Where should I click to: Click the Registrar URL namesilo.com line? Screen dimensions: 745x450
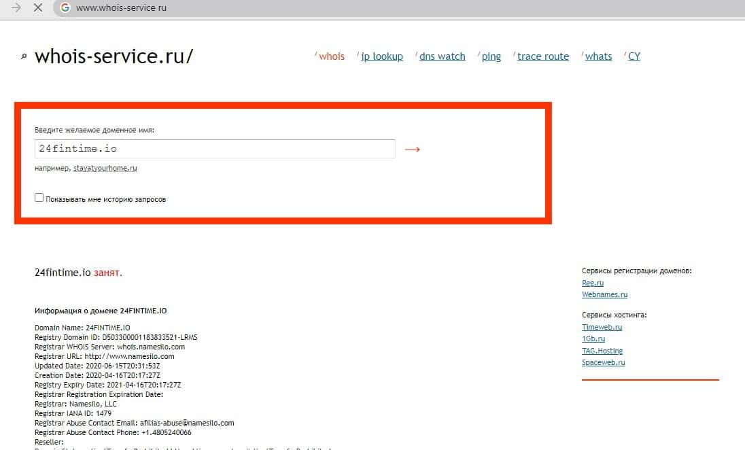coord(105,356)
